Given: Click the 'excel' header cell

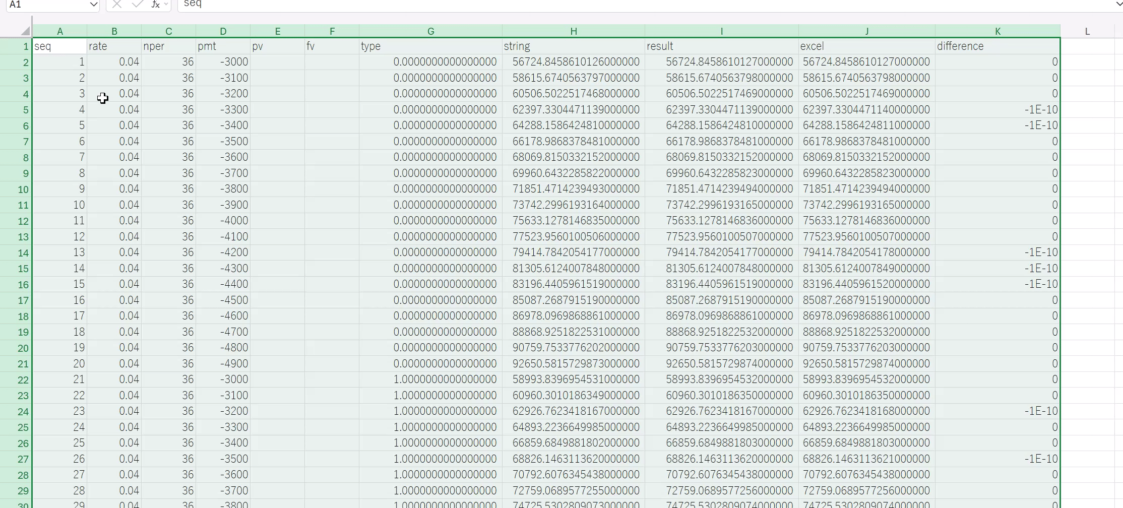Looking at the screenshot, I should click(x=867, y=46).
